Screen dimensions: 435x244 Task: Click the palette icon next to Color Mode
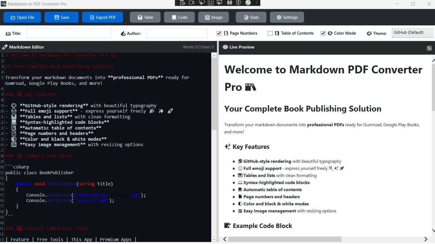tap(330, 33)
